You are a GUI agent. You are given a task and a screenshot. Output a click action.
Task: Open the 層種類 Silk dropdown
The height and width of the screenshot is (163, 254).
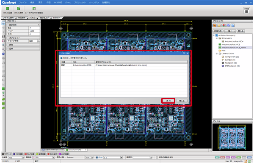click(x=54, y=158)
